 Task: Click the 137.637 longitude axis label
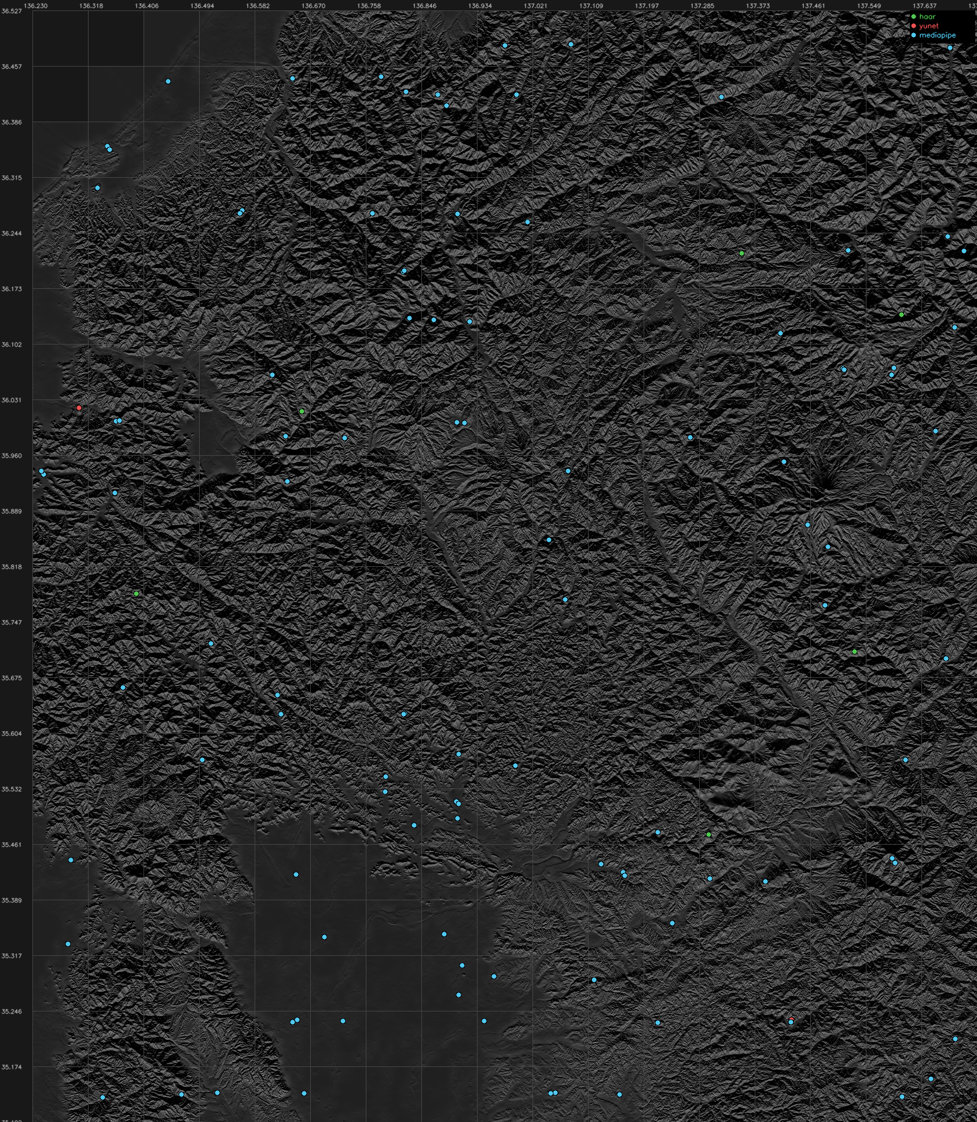click(924, 6)
